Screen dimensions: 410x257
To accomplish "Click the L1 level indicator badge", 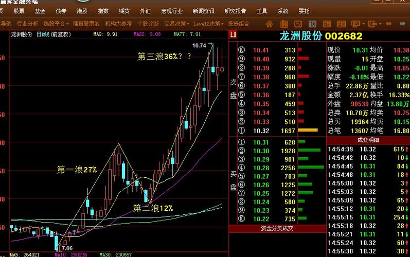I will click(233, 35).
